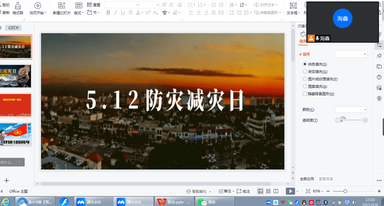Image resolution: width=384 pixels, height=206 pixels.
Task: Select gradient fill (渐变填充) option
Action: point(305,71)
